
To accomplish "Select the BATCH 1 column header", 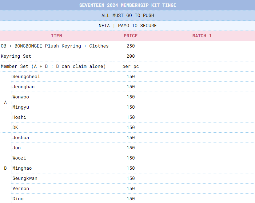I will click(x=202, y=36).
